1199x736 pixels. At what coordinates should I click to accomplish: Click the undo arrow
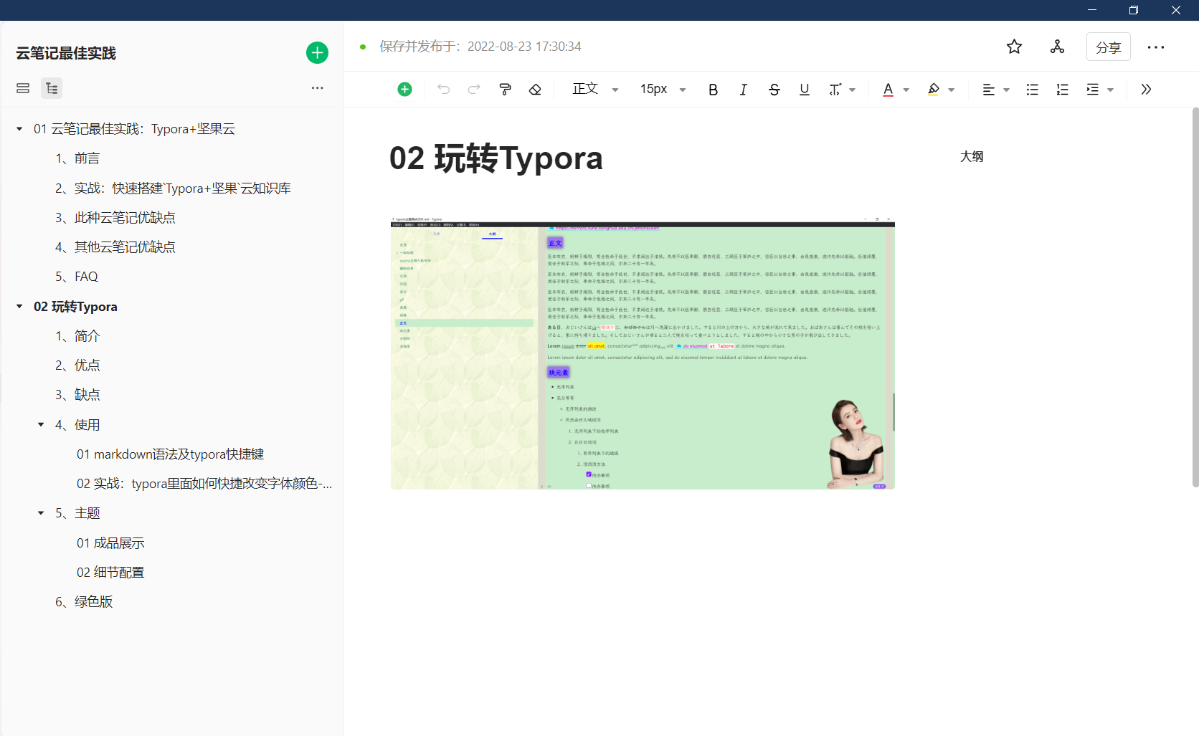[x=443, y=89]
